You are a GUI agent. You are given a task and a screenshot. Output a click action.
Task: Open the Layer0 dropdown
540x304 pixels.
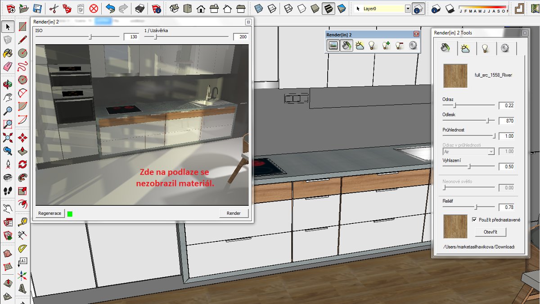pyautogui.click(x=408, y=9)
